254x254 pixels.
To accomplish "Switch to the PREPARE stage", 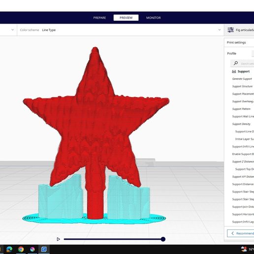I will pyautogui.click(x=99, y=18).
